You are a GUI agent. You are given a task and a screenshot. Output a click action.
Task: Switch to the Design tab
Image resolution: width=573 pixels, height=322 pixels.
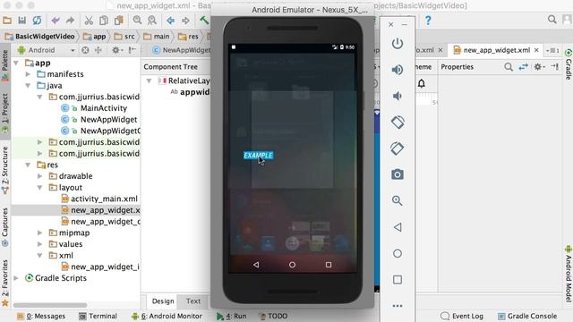click(163, 301)
